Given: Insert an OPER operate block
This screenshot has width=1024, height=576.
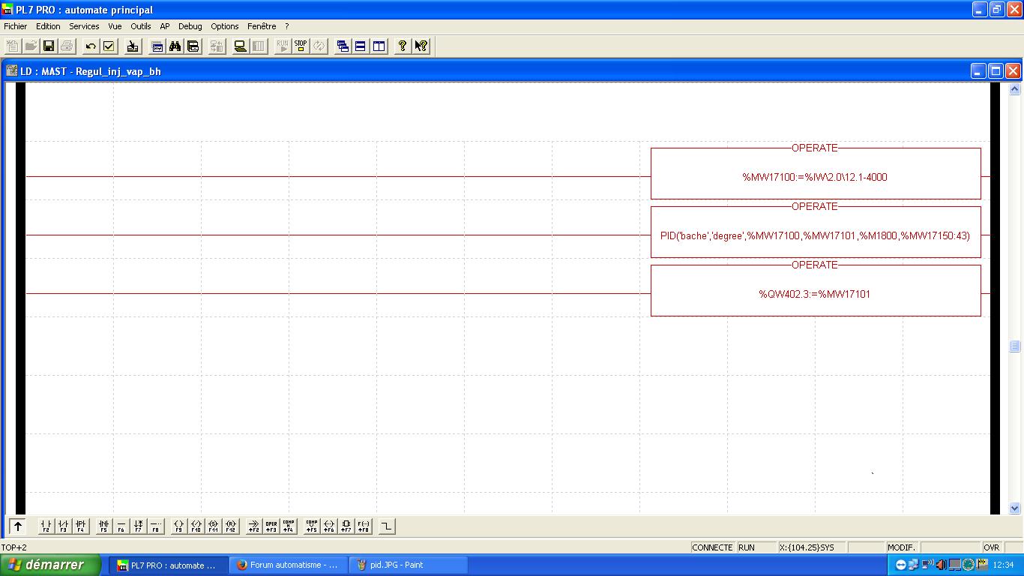Looking at the screenshot, I should (271, 526).
